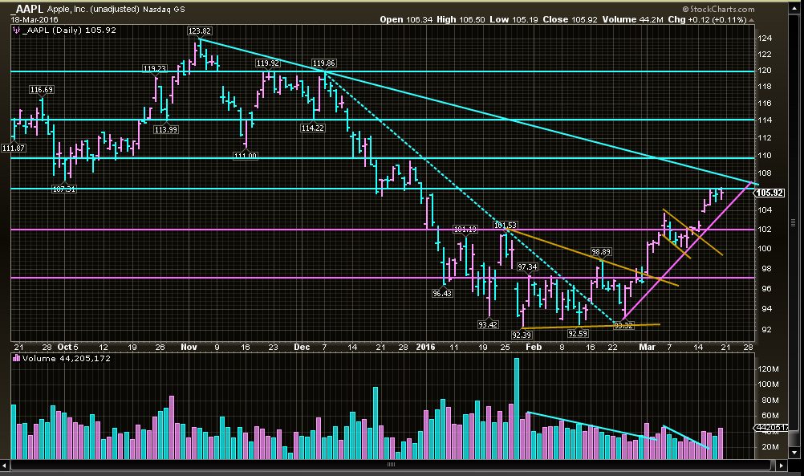Click the 124 label on price axis
Viewport: 804px width, 476px height.
(765, 38)
